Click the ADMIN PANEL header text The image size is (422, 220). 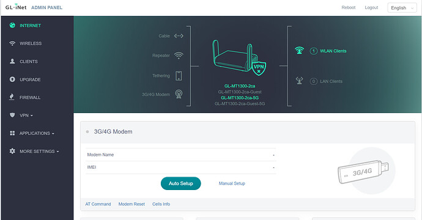click(46, 7)
